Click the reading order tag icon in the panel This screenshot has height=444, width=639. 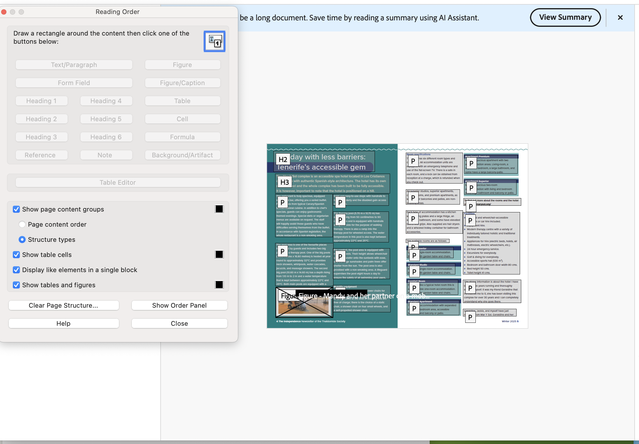[214, 42]
